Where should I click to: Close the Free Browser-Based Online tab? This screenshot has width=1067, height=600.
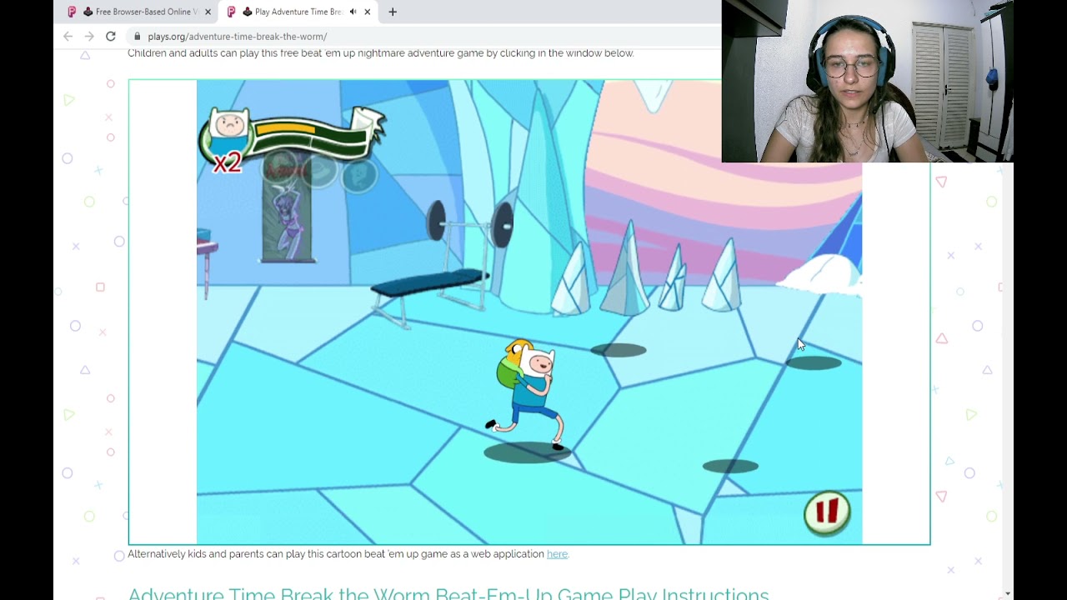[208, 12]
